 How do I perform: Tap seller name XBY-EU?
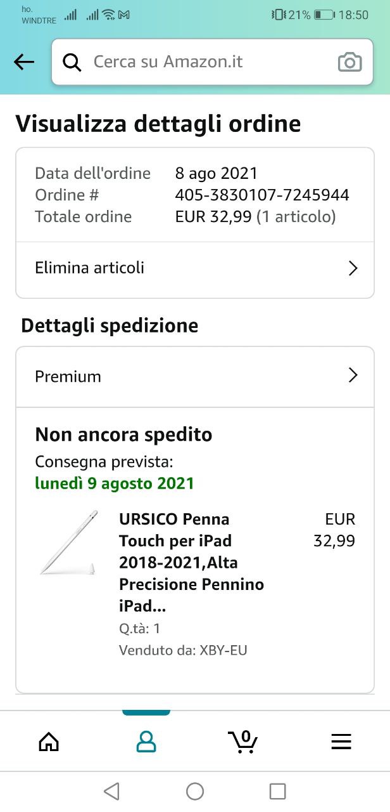tap(223, 650)
